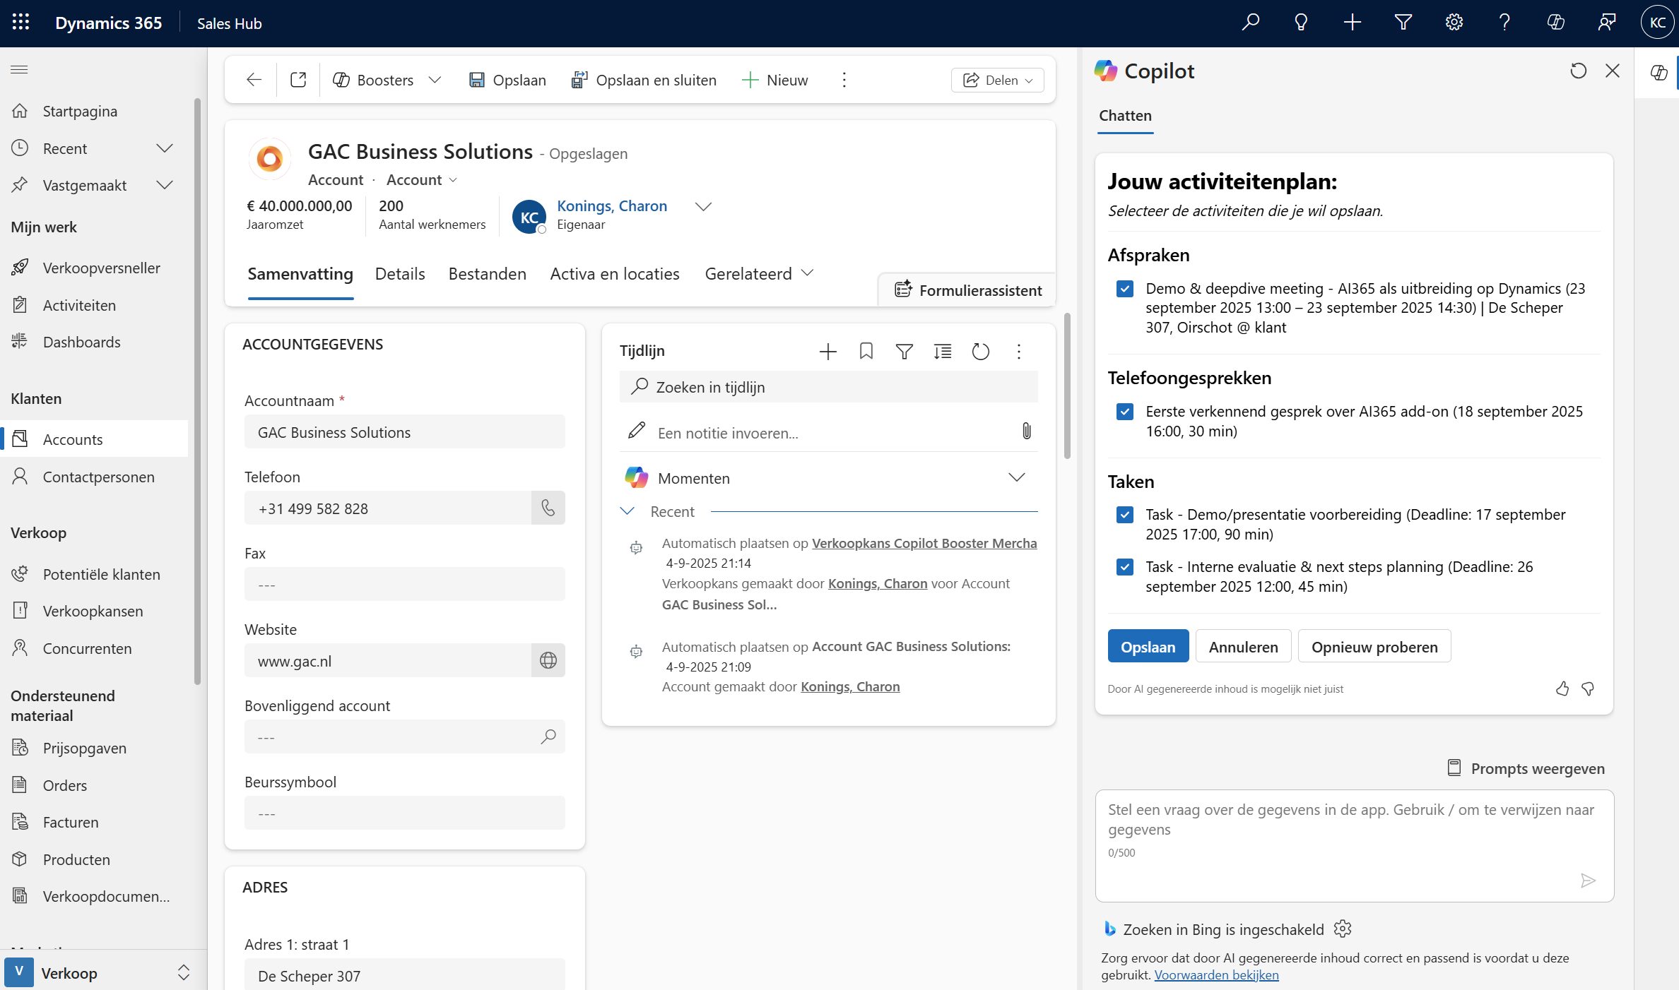
Task: Expand the Boosters dropdown arrow
Action: point(435,80)
